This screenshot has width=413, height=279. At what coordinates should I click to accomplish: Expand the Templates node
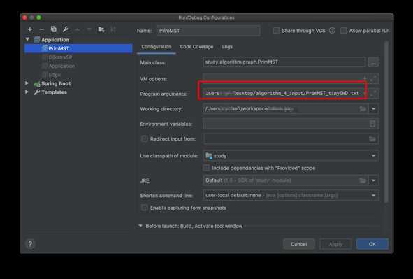point(27,92)
